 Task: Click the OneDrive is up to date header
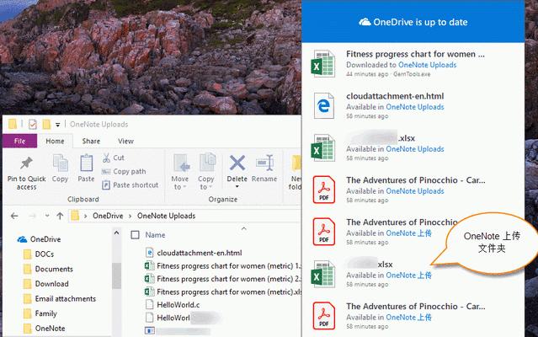[x=413, y=22]
